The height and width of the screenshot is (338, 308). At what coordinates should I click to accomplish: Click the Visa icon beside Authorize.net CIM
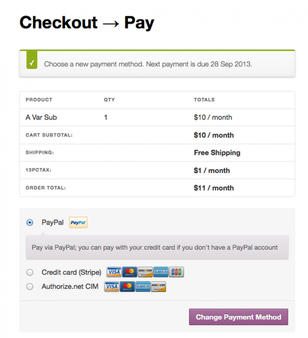point(111,286)
